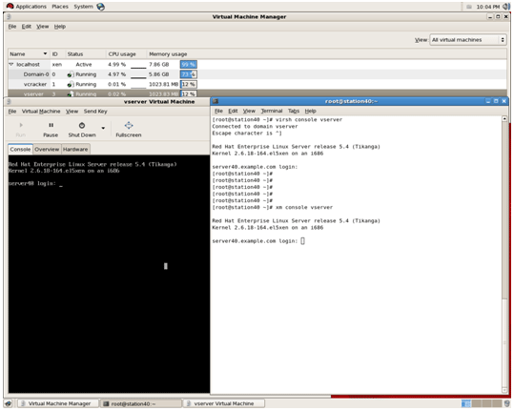Click Domain-0 running status icon
The height and width of the screenshot is (411, 514).
[x=71, y=74]
